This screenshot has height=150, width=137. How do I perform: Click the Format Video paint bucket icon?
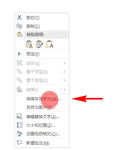pyautogui.click(x=19, y=134)
